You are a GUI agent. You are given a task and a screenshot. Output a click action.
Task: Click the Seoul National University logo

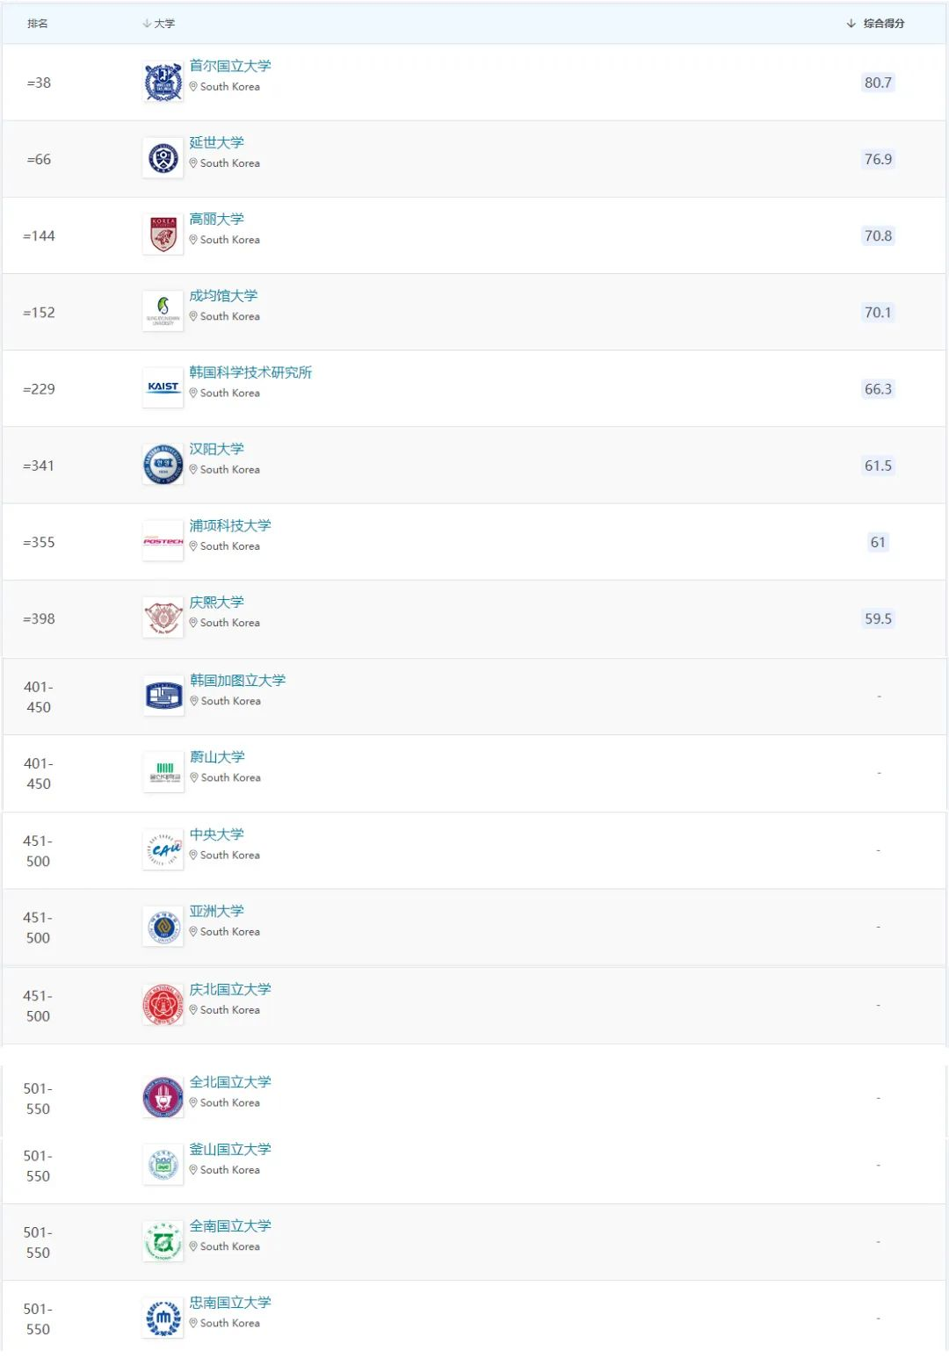[x=163, y=83]
